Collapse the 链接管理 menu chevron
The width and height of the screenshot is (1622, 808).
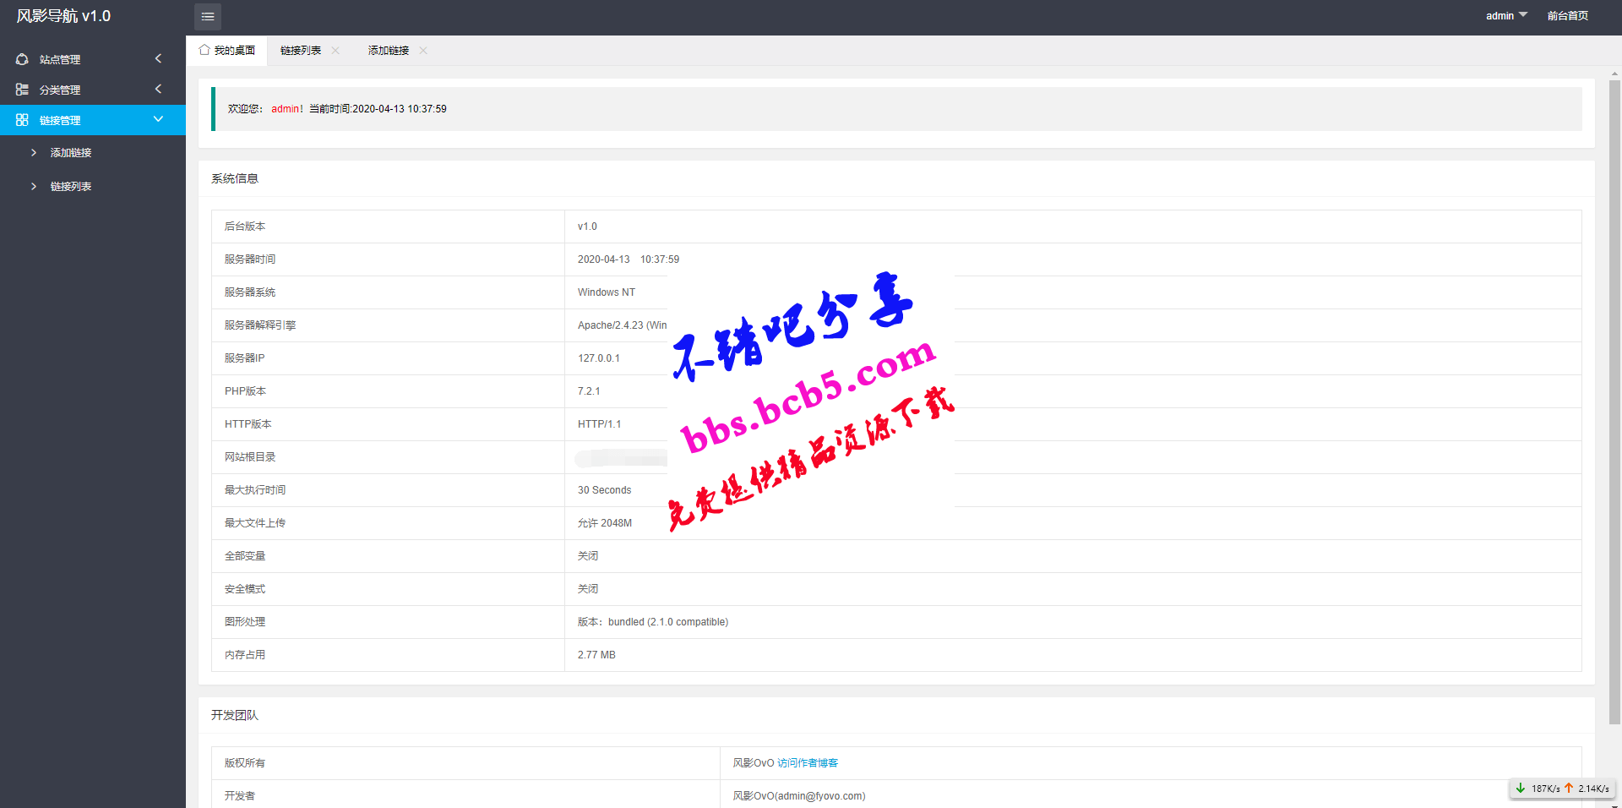pyautogui.click(x=158, y=119)
